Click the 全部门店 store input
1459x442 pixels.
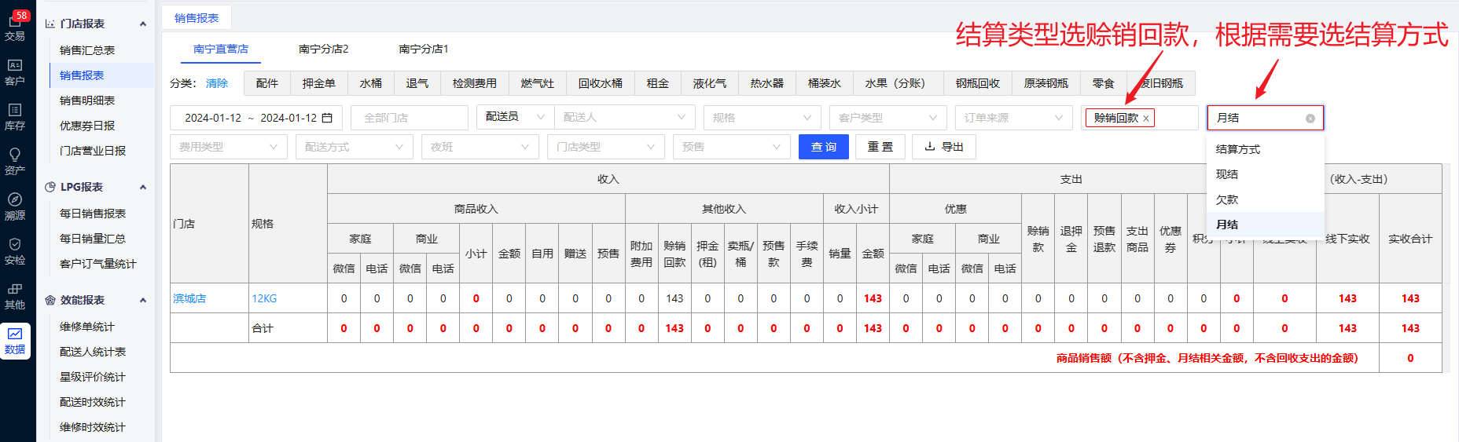pyautogui.click(x=410, y=118)
